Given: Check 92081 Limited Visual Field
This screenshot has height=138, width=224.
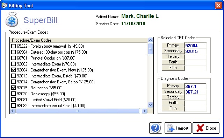Looking at the screenshot, I should pyautogui.click(x=13, y=99).
